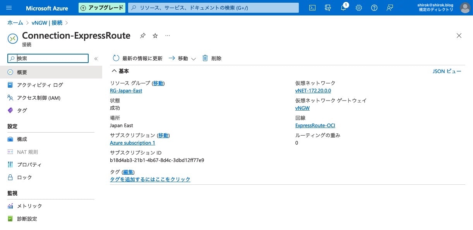Open the RG-Japan-East resource group link

[x=126, y=90]
